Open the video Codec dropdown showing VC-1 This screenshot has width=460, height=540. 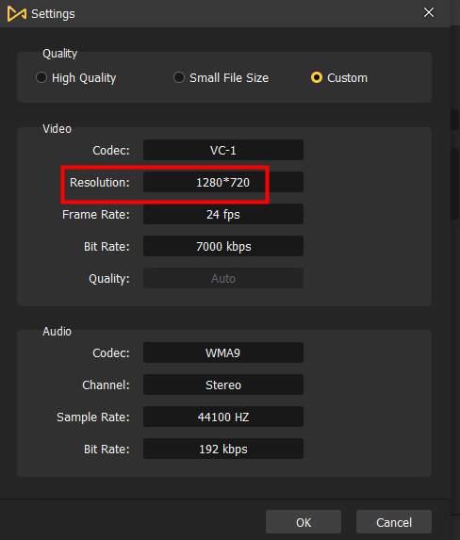(x=223, y=150)
